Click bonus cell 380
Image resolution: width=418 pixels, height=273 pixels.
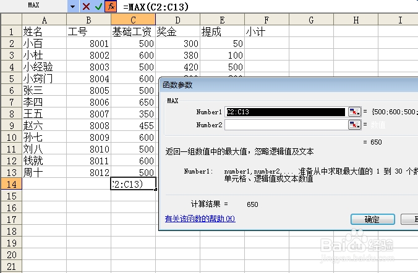tap(178, 55)
